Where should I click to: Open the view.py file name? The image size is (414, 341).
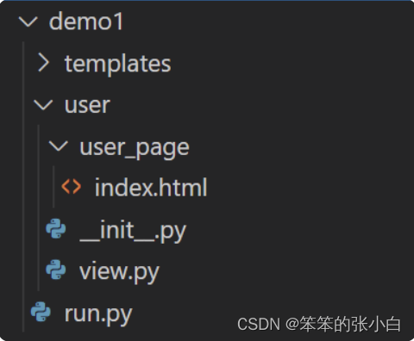pos(119,272)
